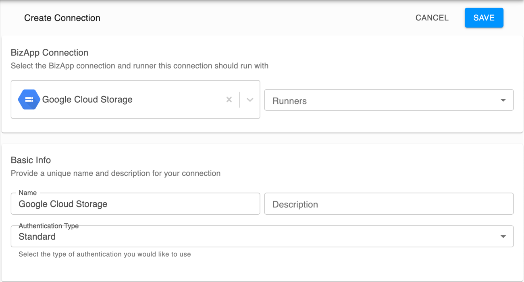Click the Name field label
This screenshot has width=524, height=282.
click(x=27, y=193)
